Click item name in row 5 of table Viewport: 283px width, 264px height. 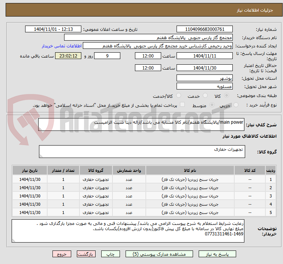(190, 212)
